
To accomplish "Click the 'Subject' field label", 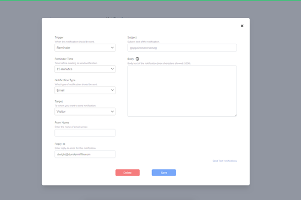I will (x=132, y=37).
